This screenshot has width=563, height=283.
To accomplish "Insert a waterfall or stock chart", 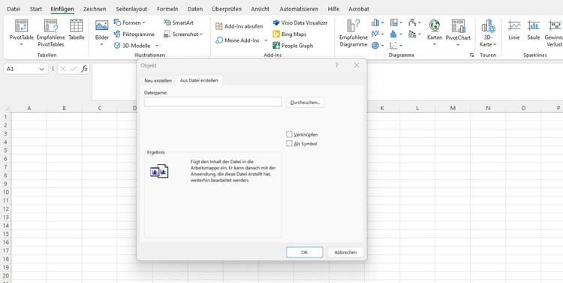I will (414, 22).
